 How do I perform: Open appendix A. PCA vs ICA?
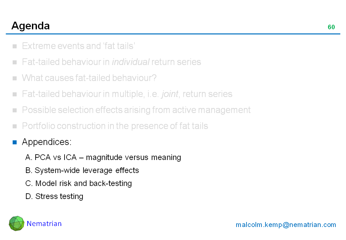tap(103, 157)
